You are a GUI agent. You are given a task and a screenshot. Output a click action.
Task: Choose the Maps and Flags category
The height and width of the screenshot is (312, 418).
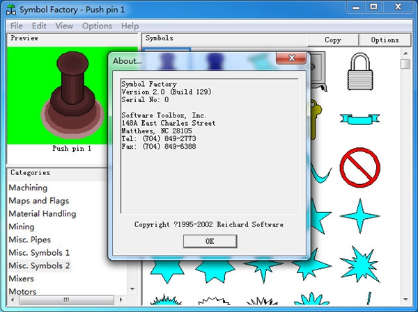pyautogui.click(x=39, y=201)
